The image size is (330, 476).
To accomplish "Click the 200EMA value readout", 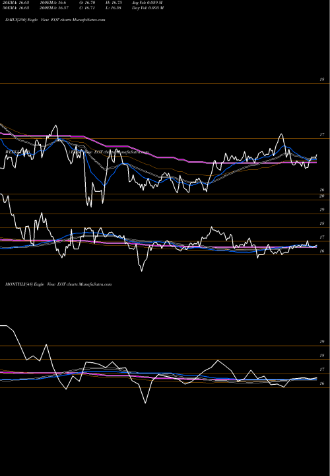I will (54, 8).
